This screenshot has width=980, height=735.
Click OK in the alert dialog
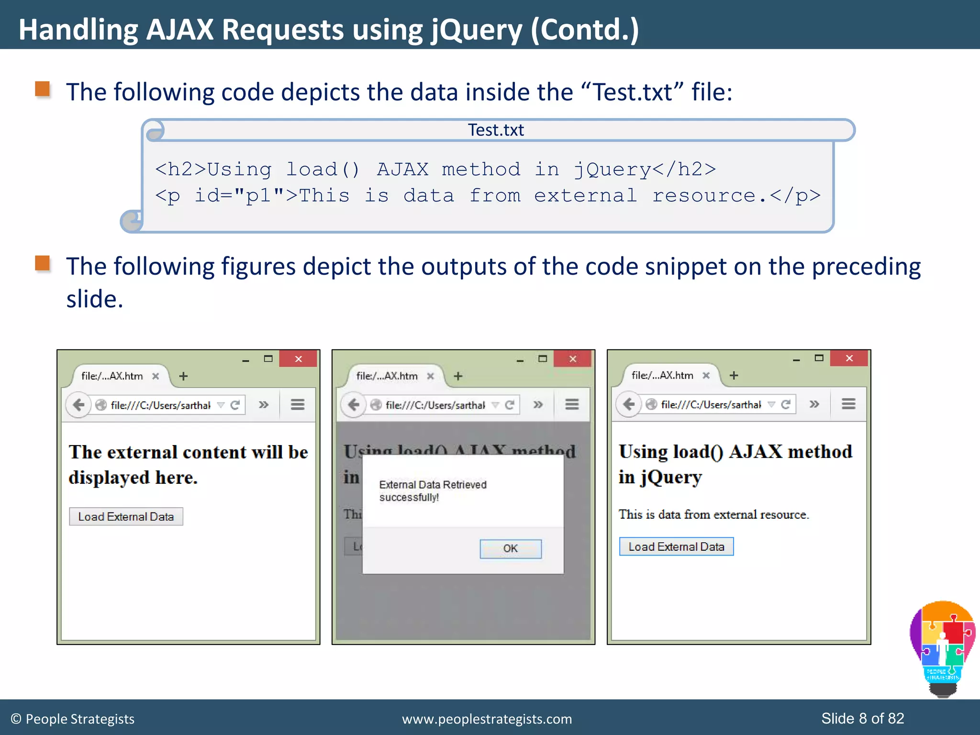[511, 549]
